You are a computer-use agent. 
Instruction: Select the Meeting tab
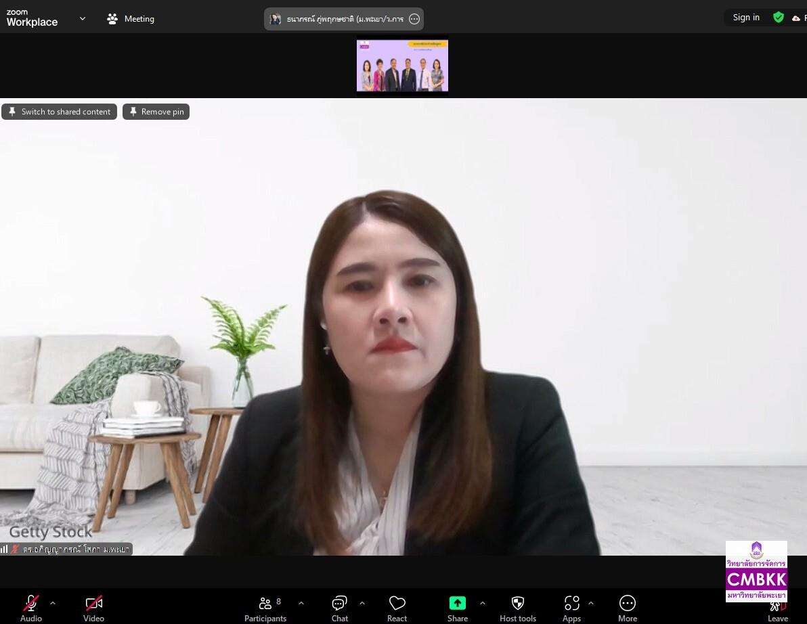click(131, 19)
